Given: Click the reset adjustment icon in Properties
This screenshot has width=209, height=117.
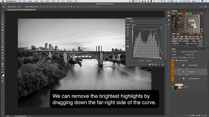Looking at the screenshot, I should [156, 64].
